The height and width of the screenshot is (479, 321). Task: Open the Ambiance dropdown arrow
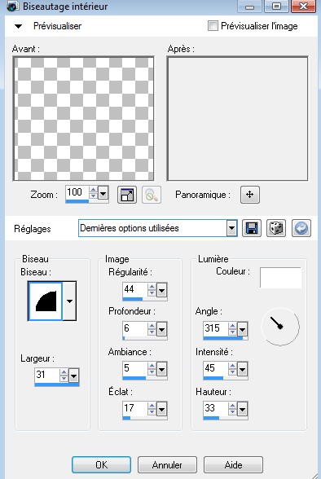161,370
